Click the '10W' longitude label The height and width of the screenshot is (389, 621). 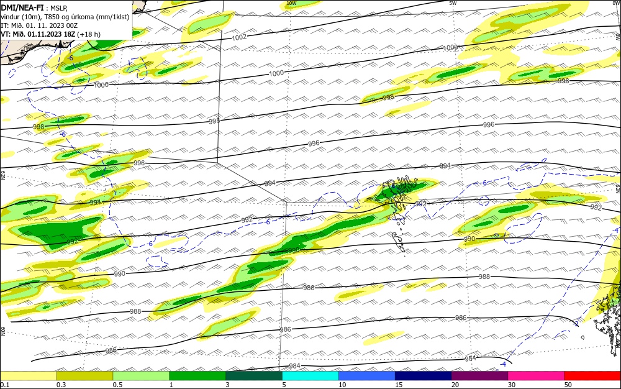pos(291,3)
